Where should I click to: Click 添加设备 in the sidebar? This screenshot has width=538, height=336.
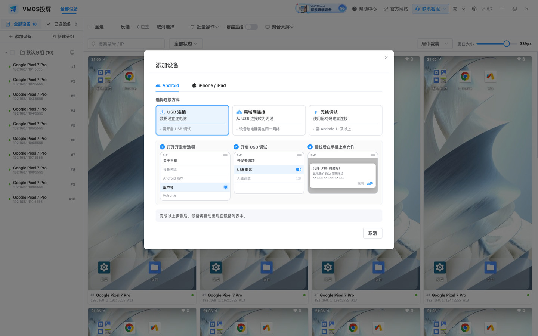(20, 37)
